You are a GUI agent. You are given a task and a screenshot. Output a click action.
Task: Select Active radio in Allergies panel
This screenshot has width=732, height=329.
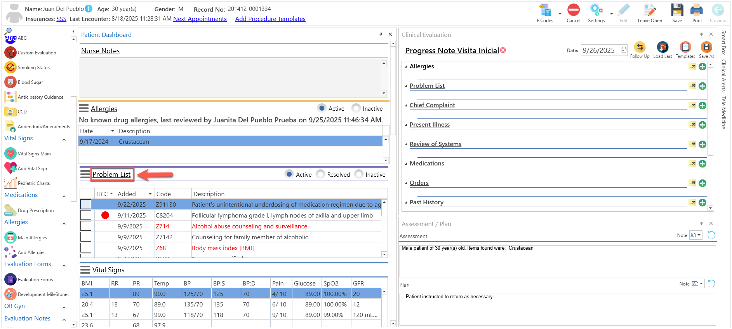coord(322,108)
